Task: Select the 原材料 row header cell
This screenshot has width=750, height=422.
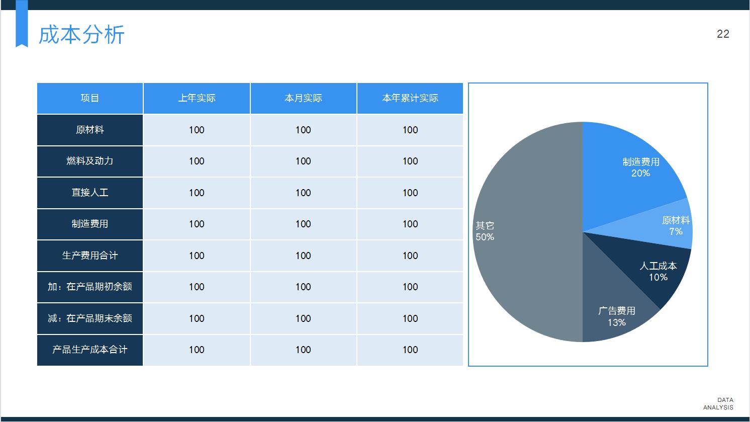Action: click(x=89, y=130)
